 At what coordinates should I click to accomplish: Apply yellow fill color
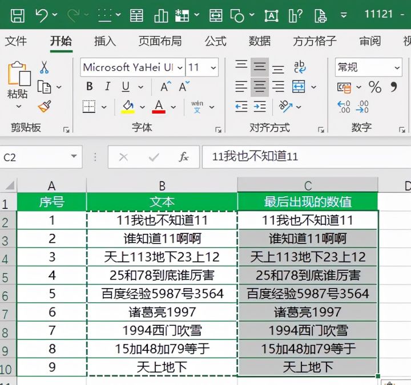pyautogui.click(x=128, y=107)
